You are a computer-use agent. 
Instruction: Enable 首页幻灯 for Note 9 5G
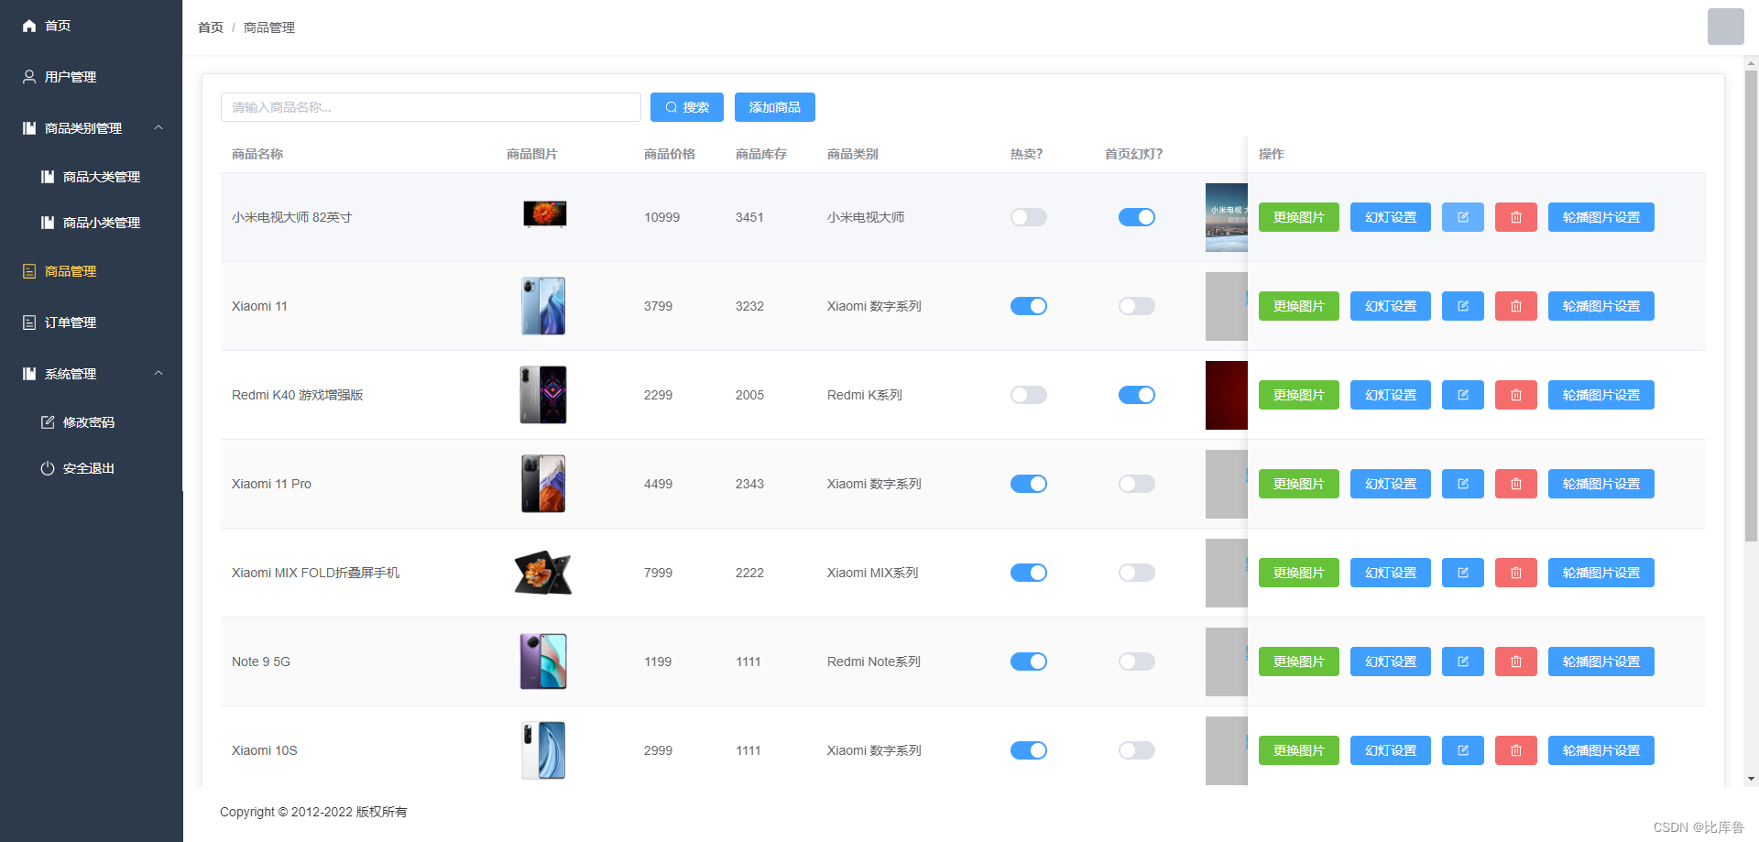[1137, 662]
